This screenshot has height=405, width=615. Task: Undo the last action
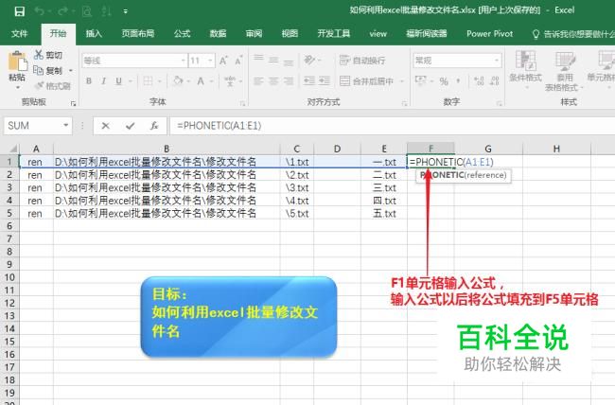click(x=39, y=11)
